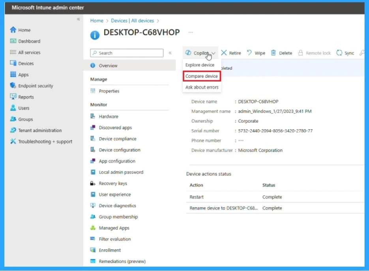Click the Wipe toolbar button
The height and width of the screenshot is (271, 369).
[256, 53]
